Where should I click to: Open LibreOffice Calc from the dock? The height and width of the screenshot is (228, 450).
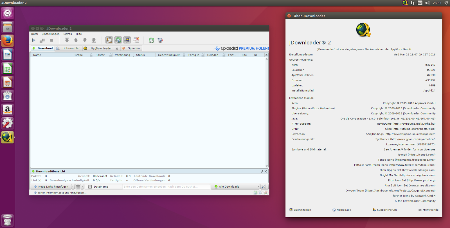tap(8, 68)
